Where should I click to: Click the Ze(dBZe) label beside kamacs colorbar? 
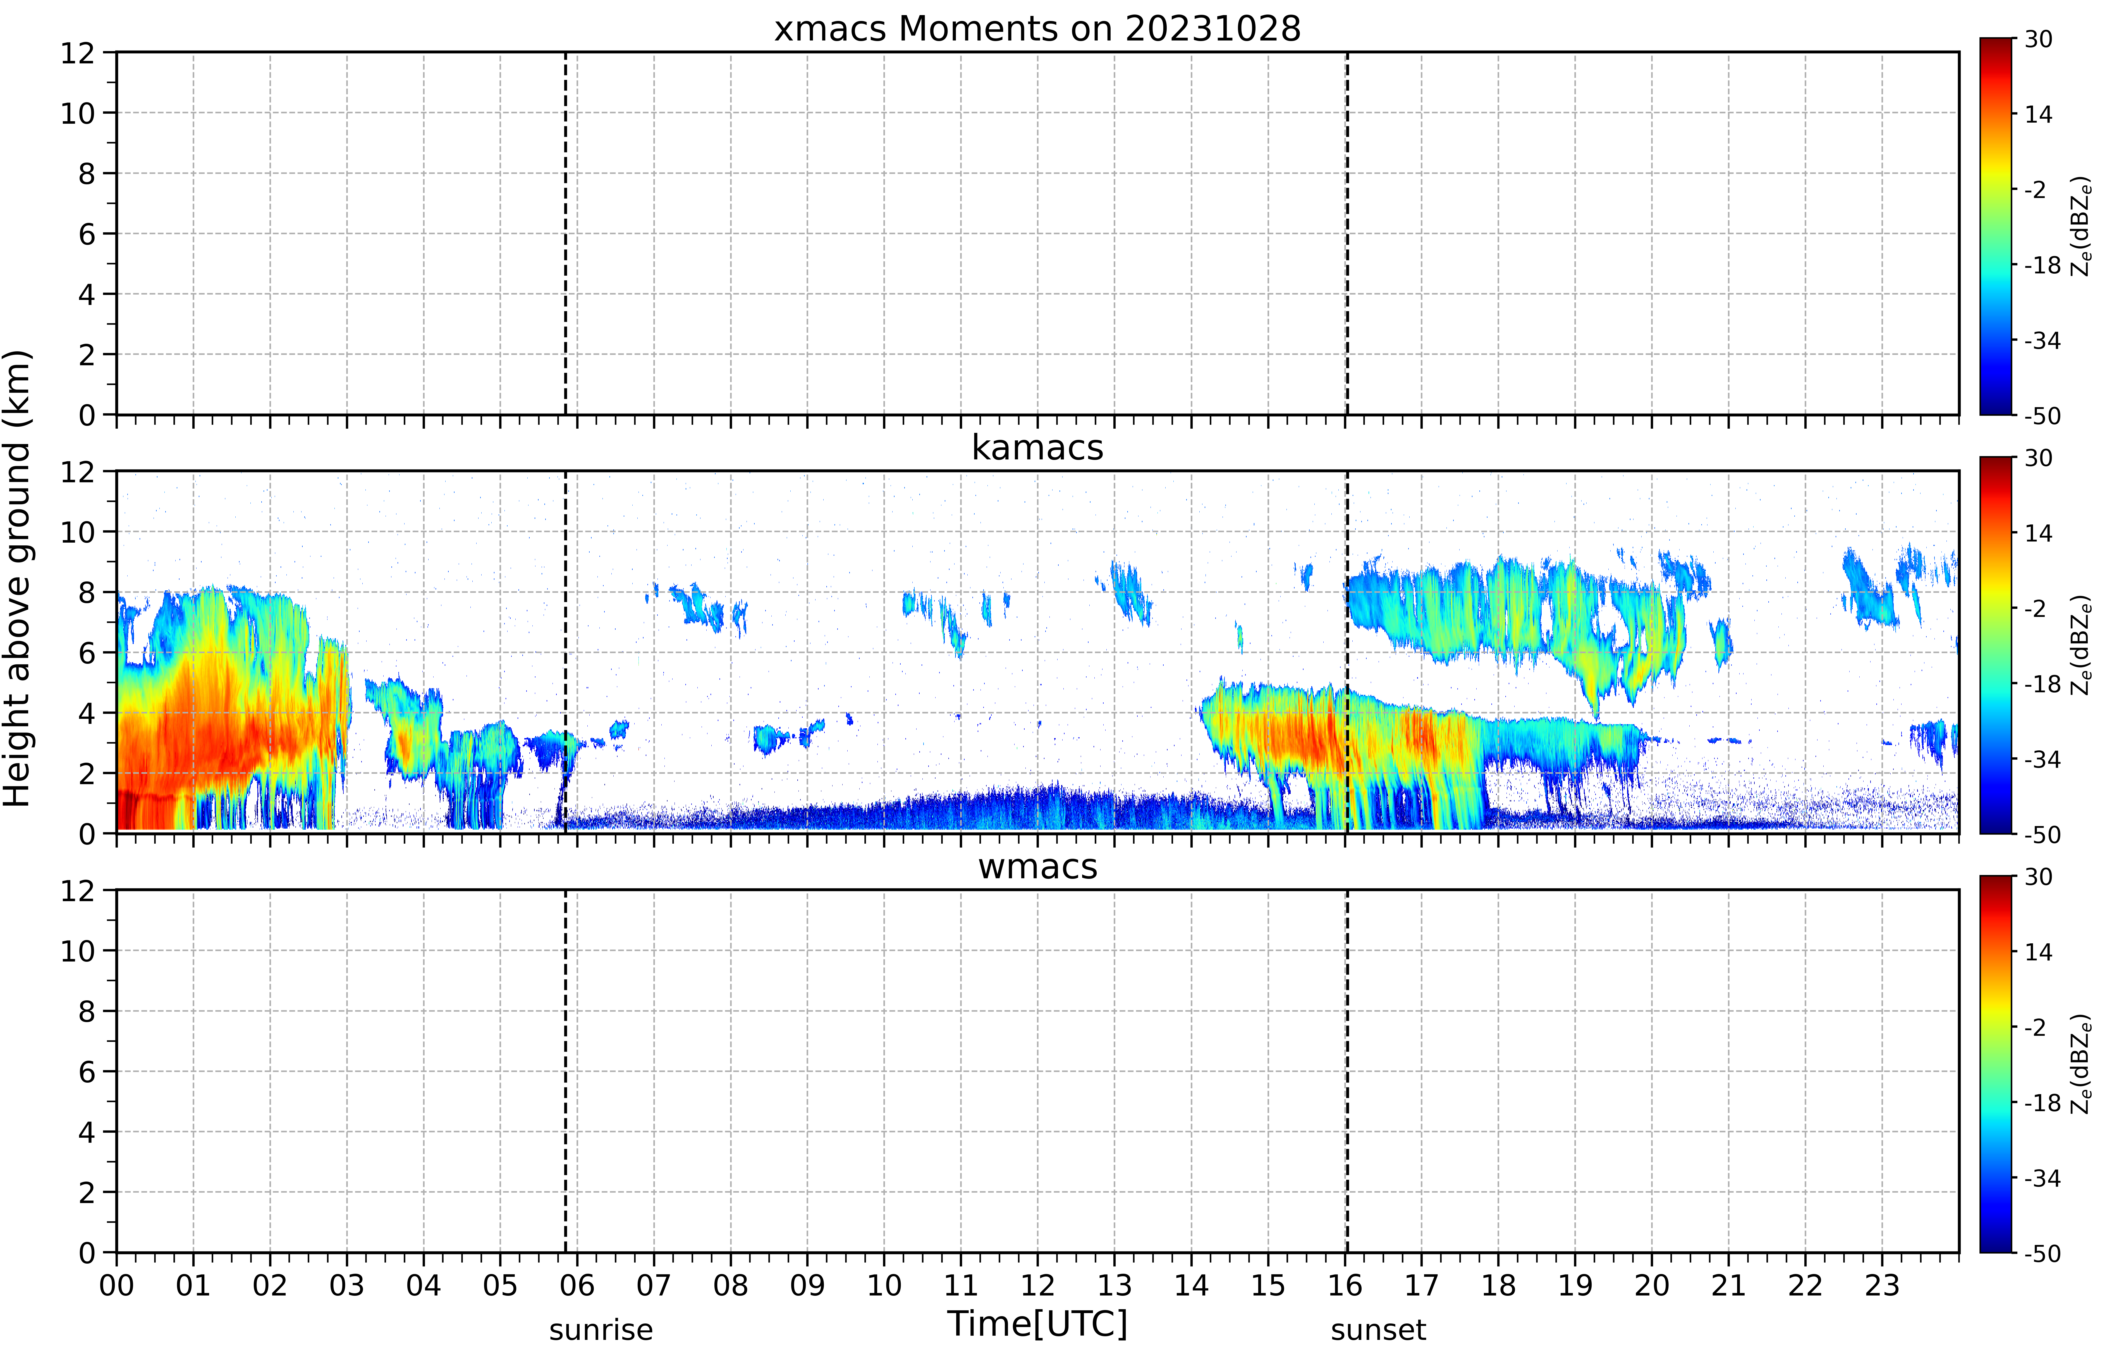[x=2081, y=645]
